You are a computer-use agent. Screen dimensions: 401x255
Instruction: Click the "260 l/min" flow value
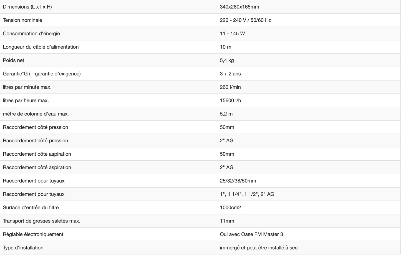[230, 87]
